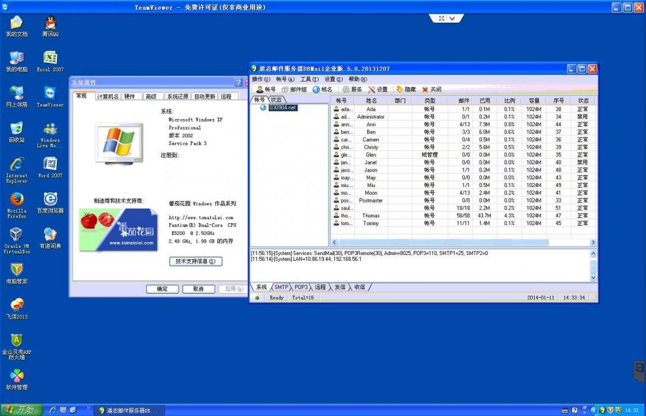The image size is (646, 416).
Task: Open the 工具(T) menu
Action: click(309, 79)
